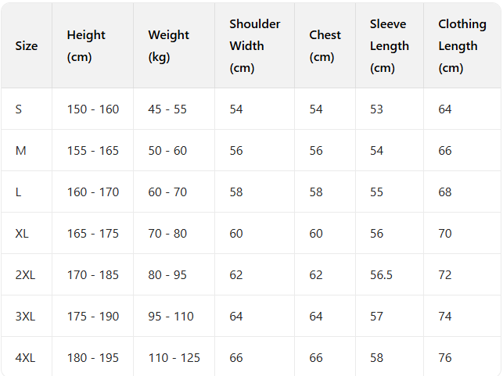Screen dimensions: 503x376
Task: Click the Shoulder Width column header
Action: pyautogui.click(x=254, y=46)
